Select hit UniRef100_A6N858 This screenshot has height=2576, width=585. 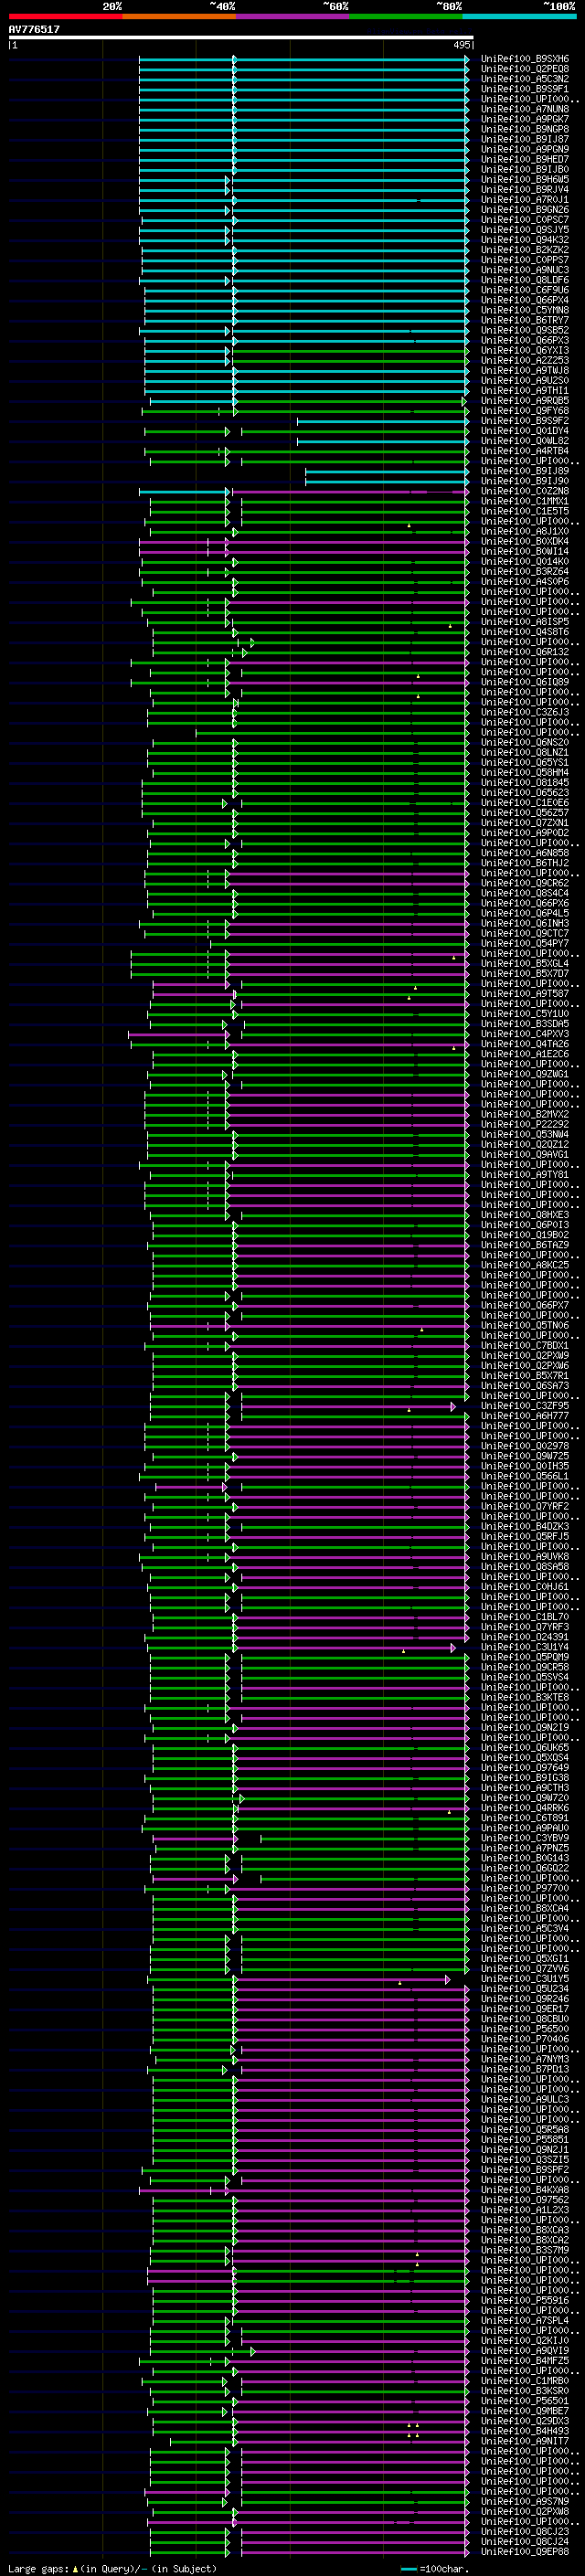(525, 853)
